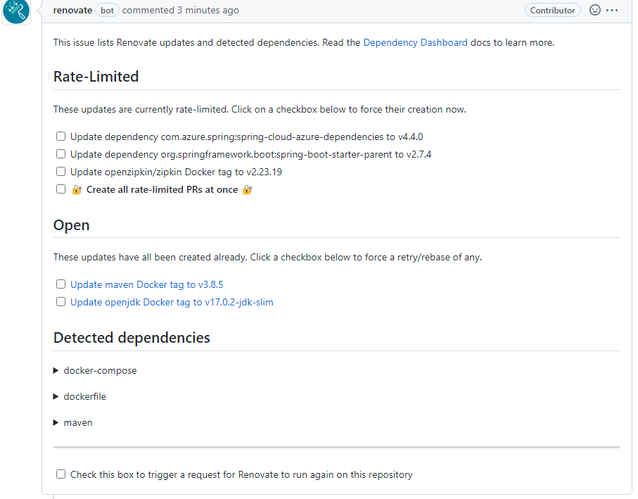
Task: Click the Rate-Limited heading
Action: (x=96, y=77)
